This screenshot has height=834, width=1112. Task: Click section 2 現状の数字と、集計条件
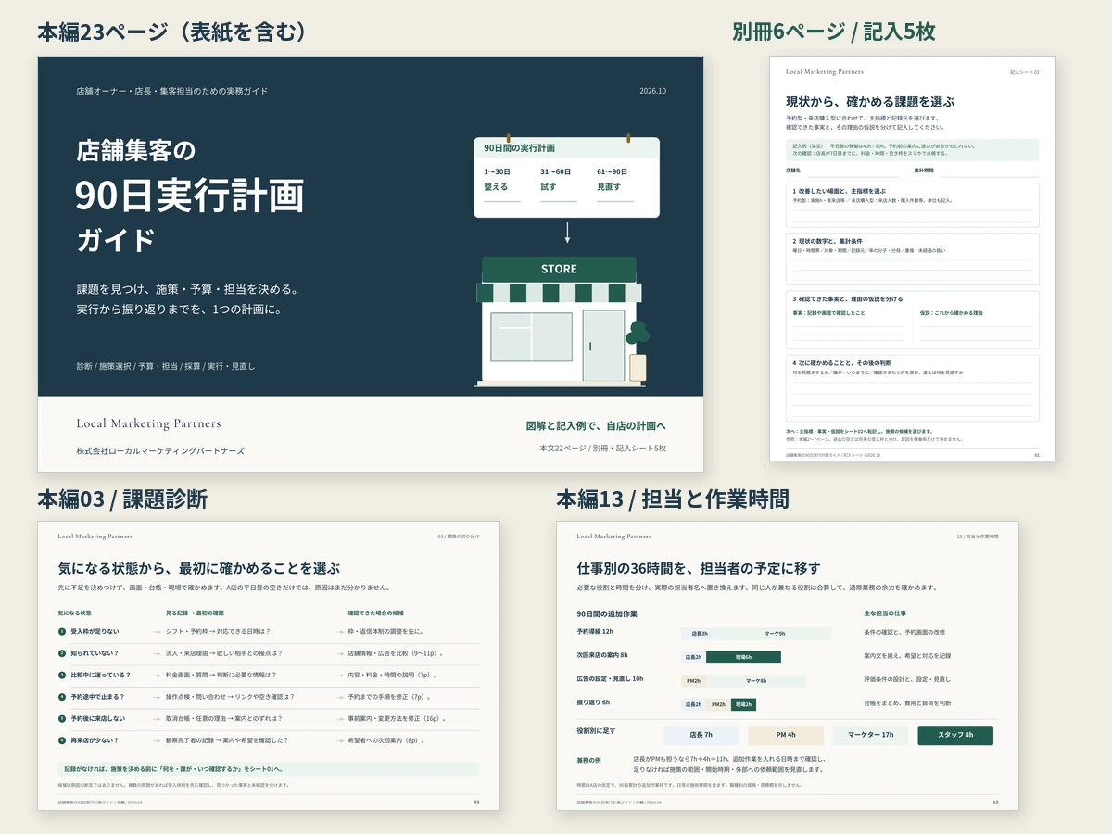point(913,259)
